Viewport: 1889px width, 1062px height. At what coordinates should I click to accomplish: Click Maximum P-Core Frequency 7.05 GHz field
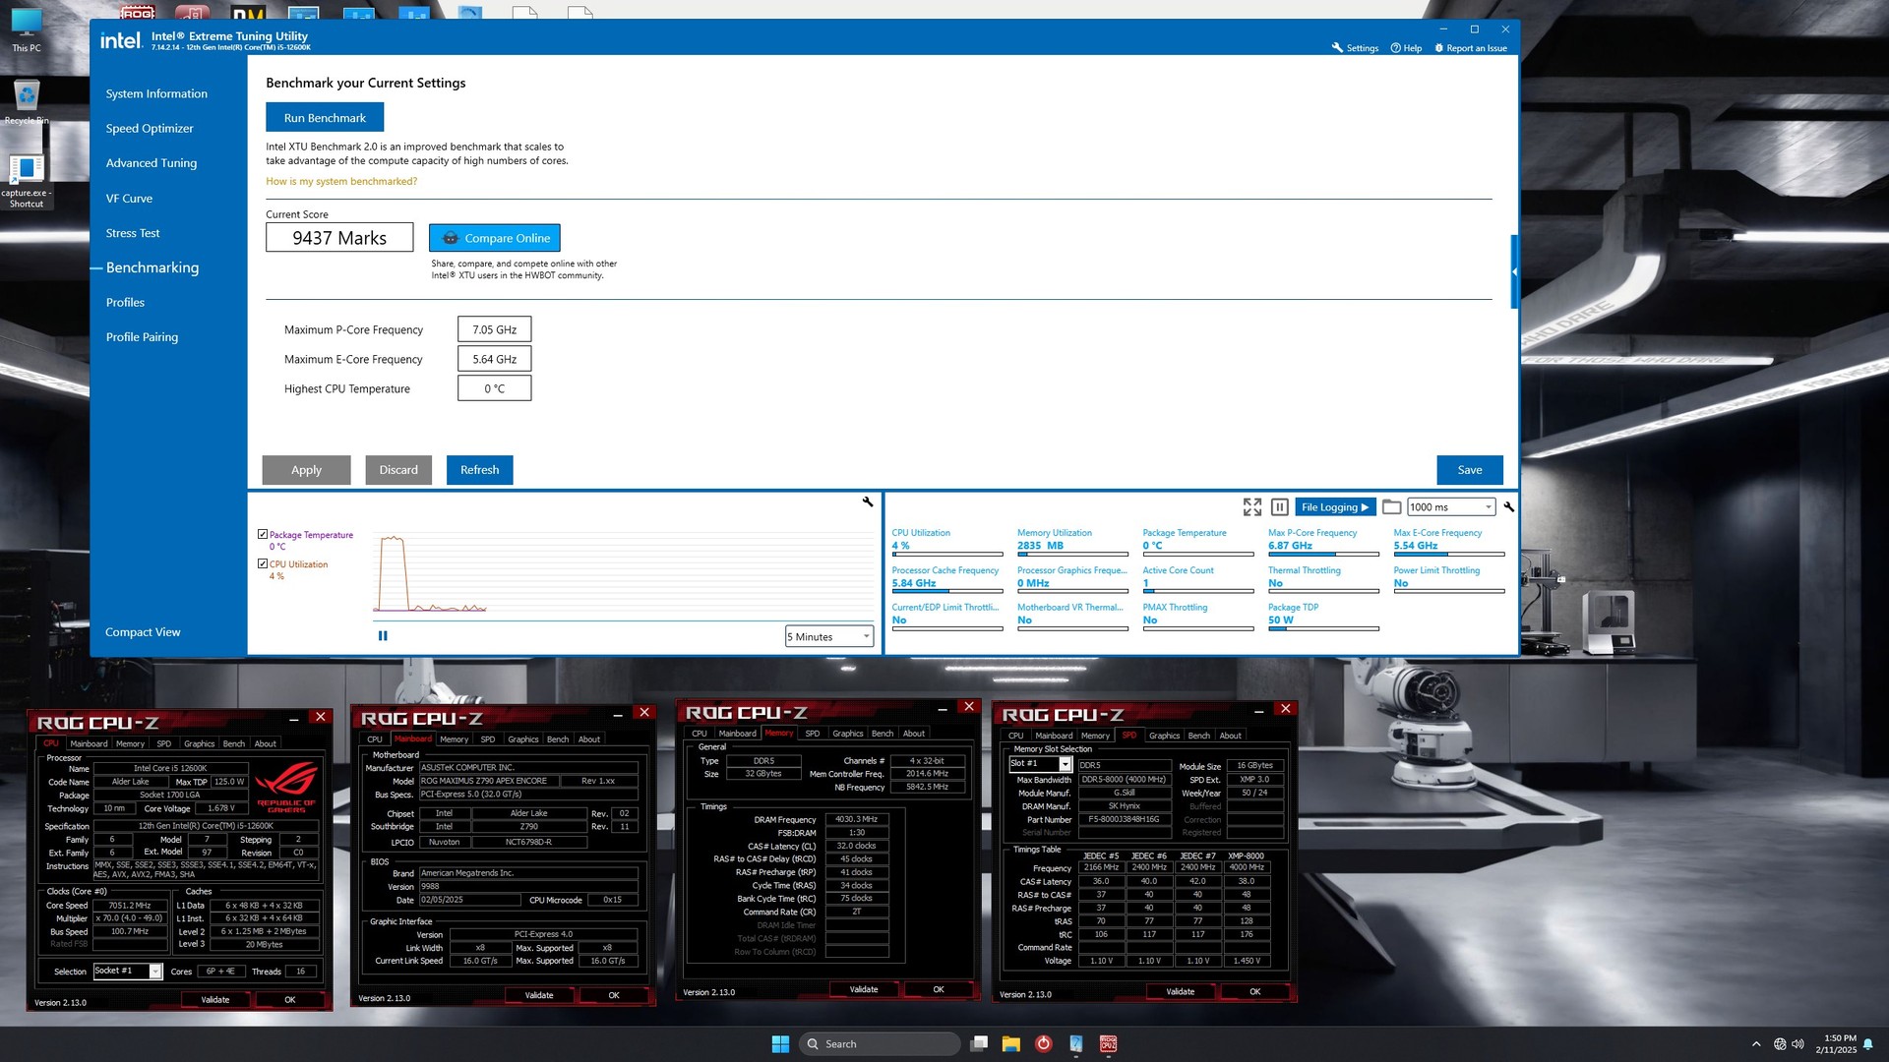click(494, 329)
